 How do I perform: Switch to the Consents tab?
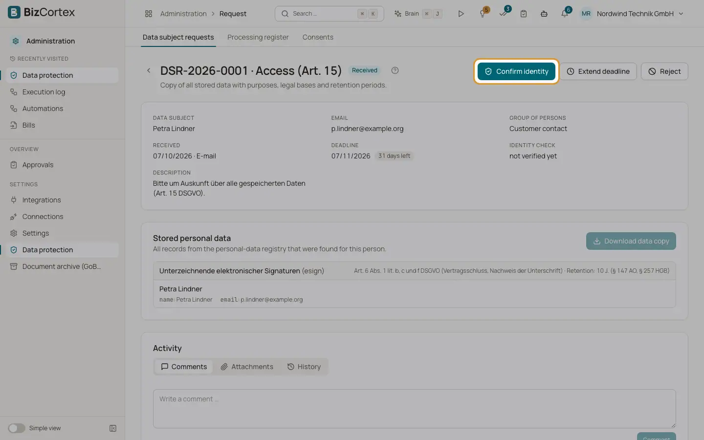318,37
